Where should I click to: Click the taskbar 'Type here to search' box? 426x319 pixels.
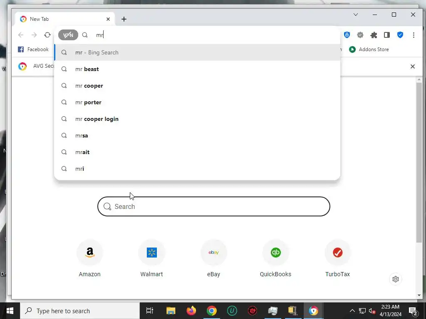point(80,311)
